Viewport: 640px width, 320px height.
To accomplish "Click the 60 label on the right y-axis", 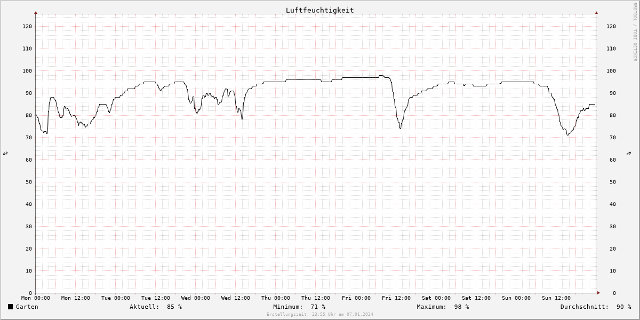I will click(613, 160).
